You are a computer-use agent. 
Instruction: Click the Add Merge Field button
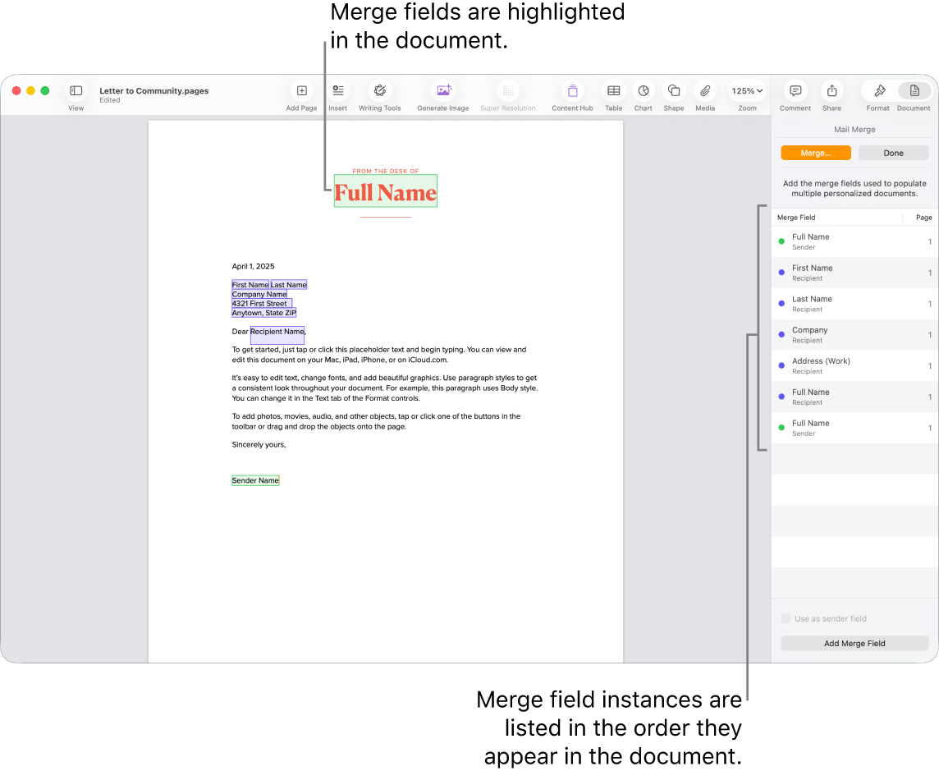[x=854, y=643]
